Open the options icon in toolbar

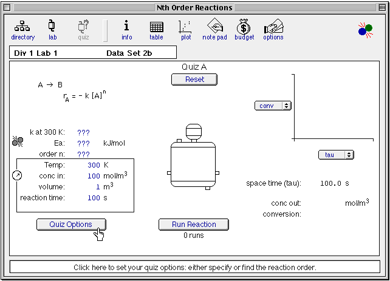click(273, 28)
